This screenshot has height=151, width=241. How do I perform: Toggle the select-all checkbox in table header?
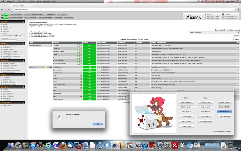tap(238, 43)
